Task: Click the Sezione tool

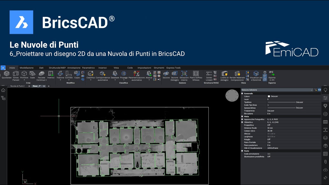Action: click(x=166, y=75)
